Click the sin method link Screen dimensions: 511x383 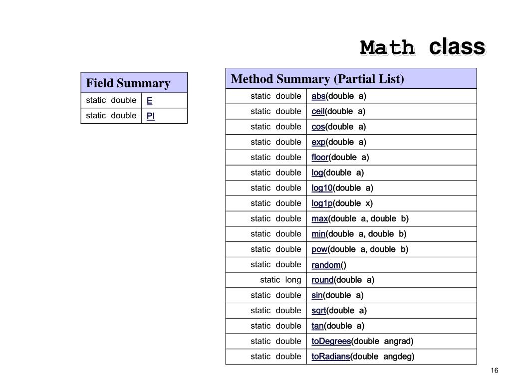coord(317,295)
